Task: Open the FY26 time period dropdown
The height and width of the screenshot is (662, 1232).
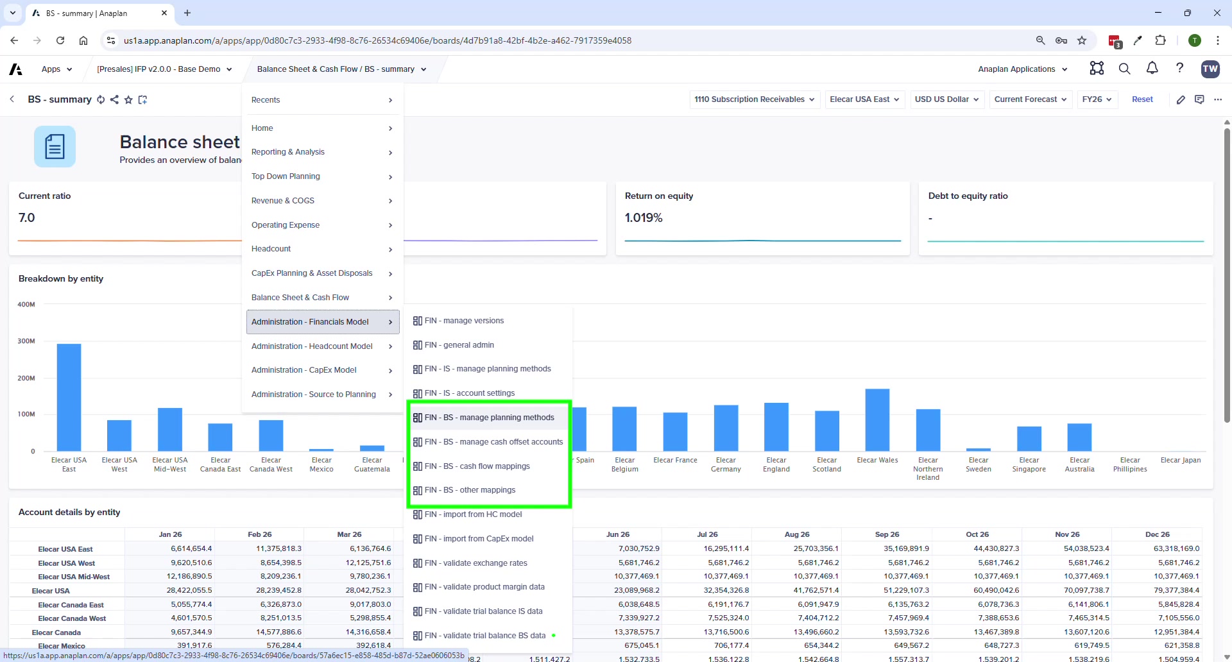Action: [x=1097, y=99]
